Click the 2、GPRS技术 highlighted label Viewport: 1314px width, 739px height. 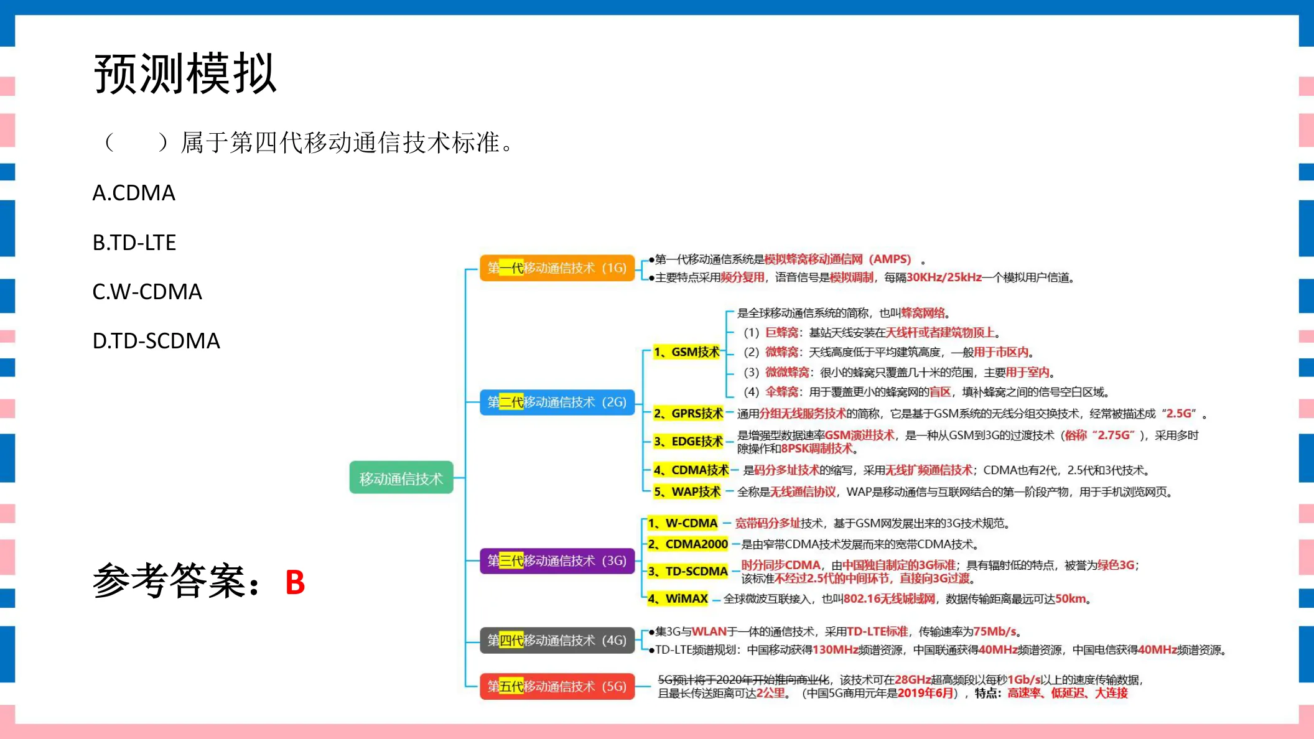(688, 414)
